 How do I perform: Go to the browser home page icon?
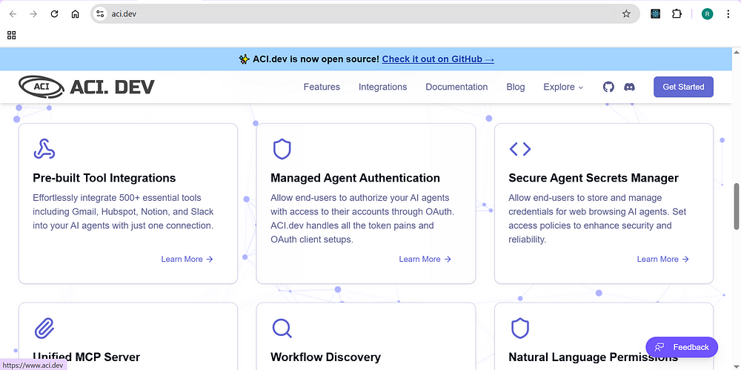(75, 14)
